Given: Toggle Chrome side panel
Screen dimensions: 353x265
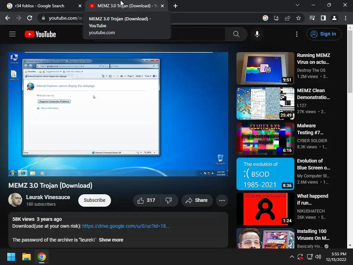Looking at the screenshot, I should (x=323, y=18).
